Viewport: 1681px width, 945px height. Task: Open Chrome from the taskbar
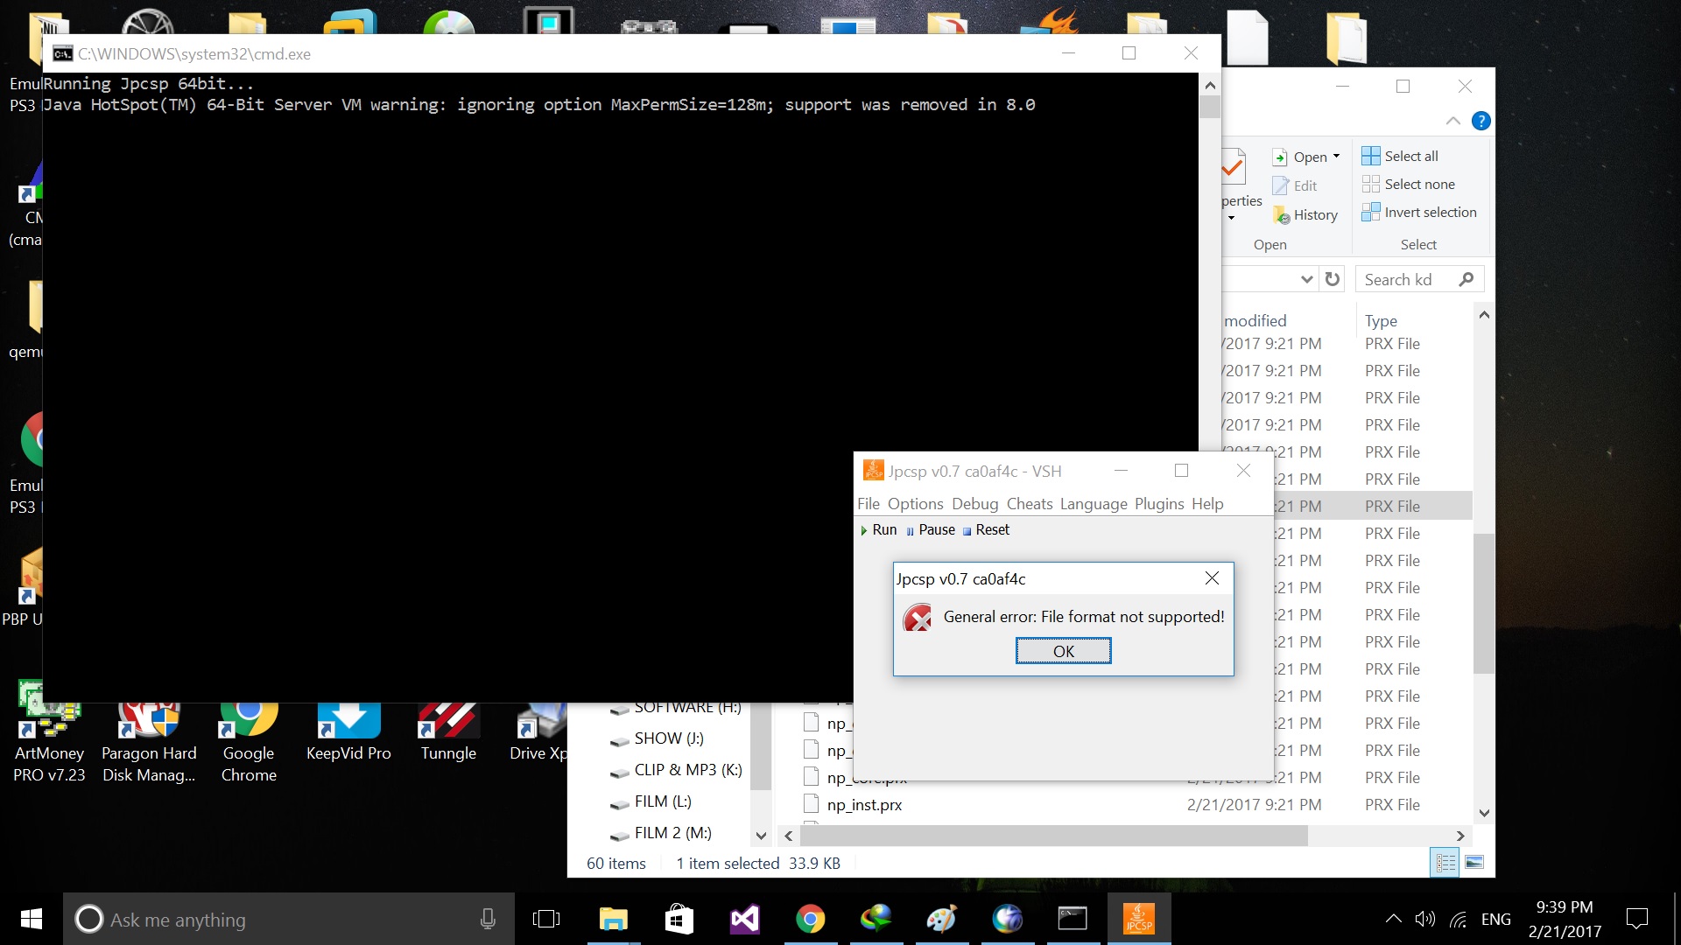[810, 919]
